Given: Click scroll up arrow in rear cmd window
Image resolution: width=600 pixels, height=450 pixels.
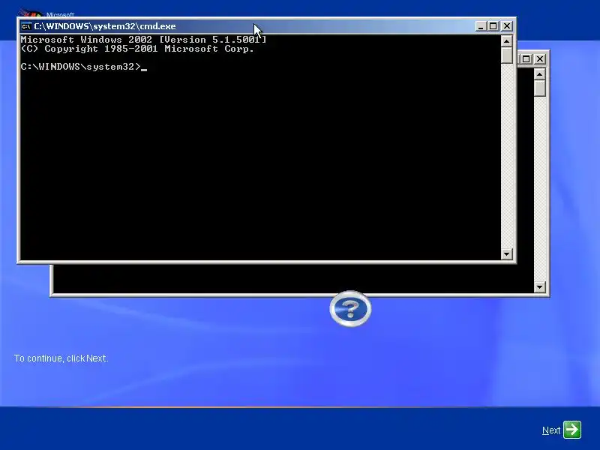Looking at the screenshot, I should click(x=539, y=73).
